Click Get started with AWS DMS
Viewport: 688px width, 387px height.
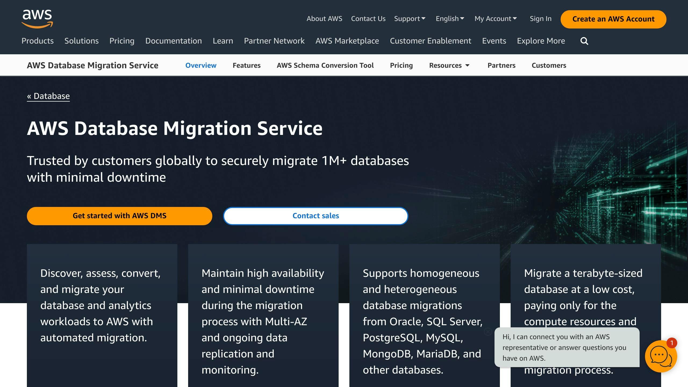(x=120, y=216)
